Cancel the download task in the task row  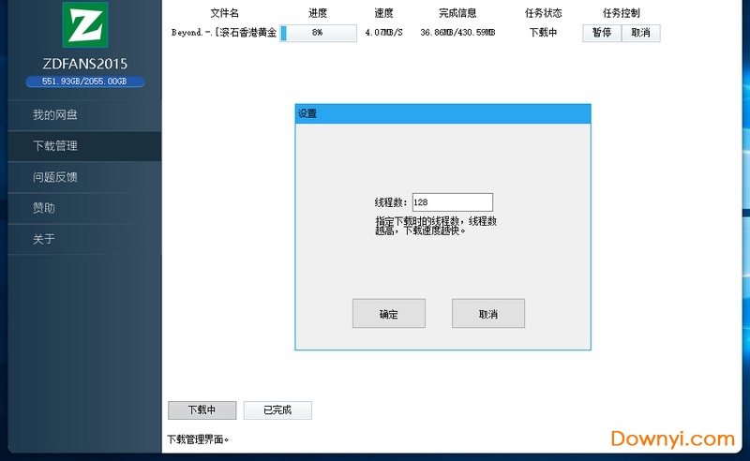[641, 33]
